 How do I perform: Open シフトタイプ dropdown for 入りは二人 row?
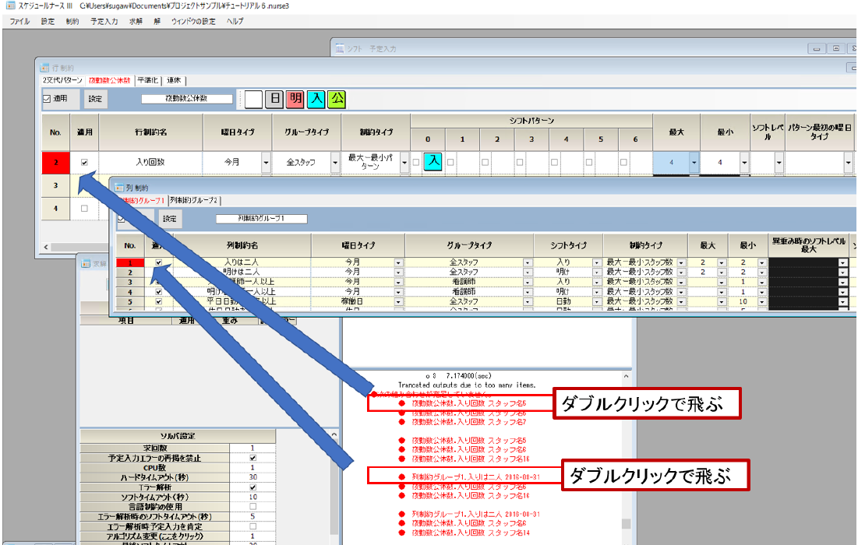[x=597, y=263]
